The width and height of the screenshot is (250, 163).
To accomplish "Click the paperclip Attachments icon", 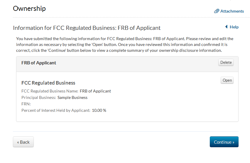I will point(217,11).
